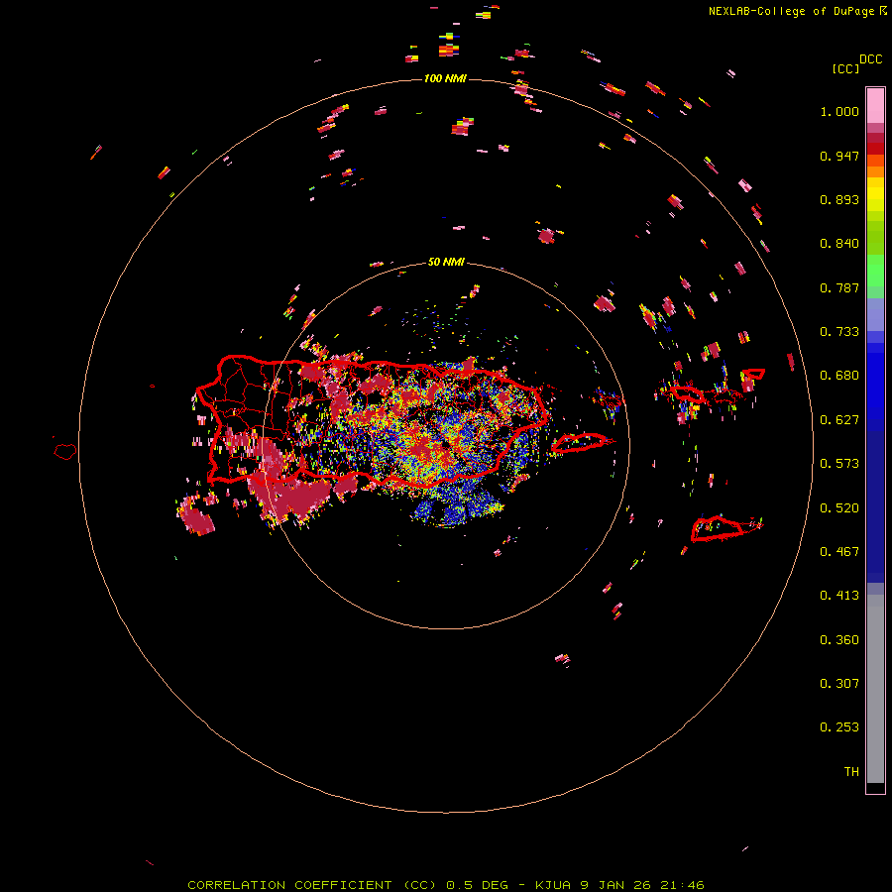Click the 50 NMI range ring label
This screenshot has height=892, width=892.
pos(446,263)
